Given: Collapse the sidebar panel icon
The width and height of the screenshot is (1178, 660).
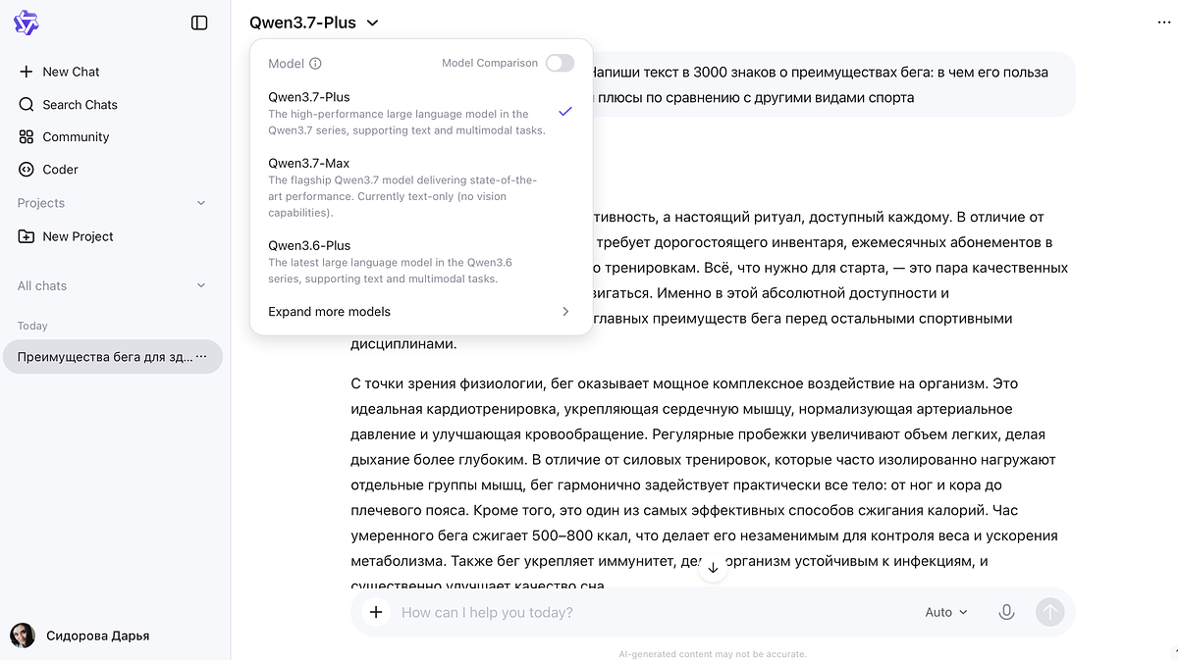Looking at the screenshot, I should [x=199, y=23].
